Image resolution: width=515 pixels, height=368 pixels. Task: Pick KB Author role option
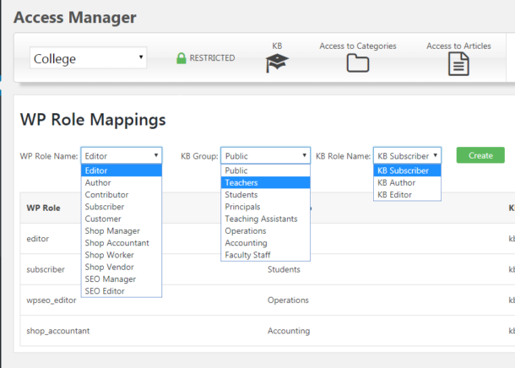[x=407, y=183]
